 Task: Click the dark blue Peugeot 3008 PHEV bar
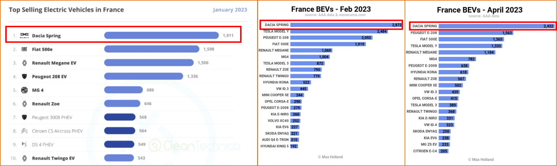119,117
